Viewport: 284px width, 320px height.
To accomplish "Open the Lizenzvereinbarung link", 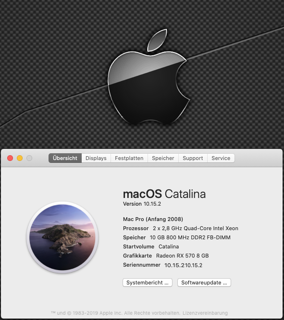I will click(205, 313).
